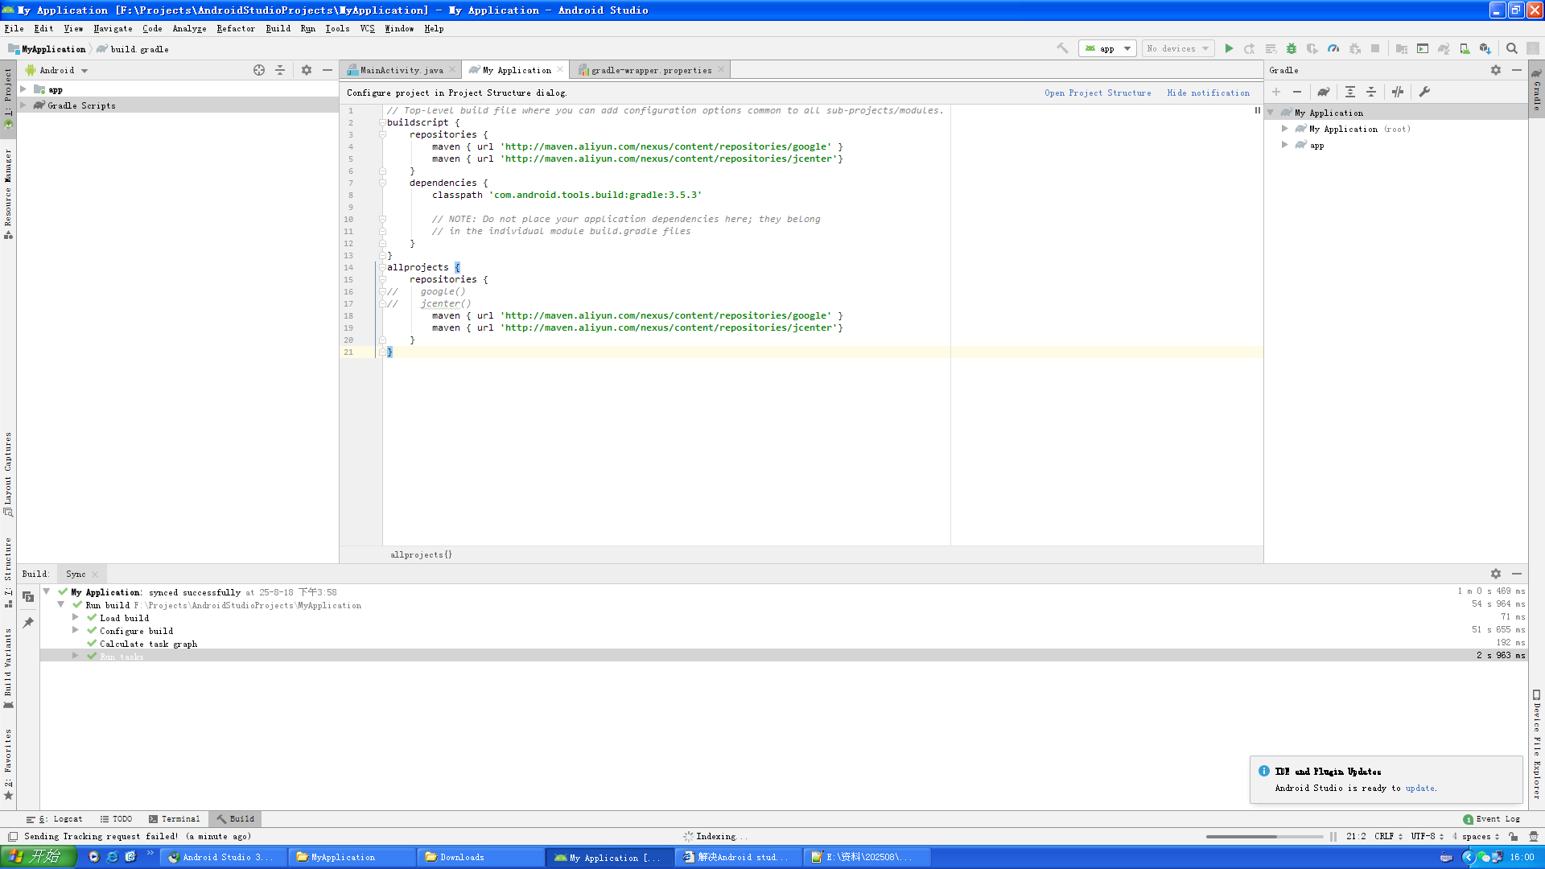This screenshot has width=1545, height=869.
Task: Open Project panel settings gear
Action: coord(307,70)
